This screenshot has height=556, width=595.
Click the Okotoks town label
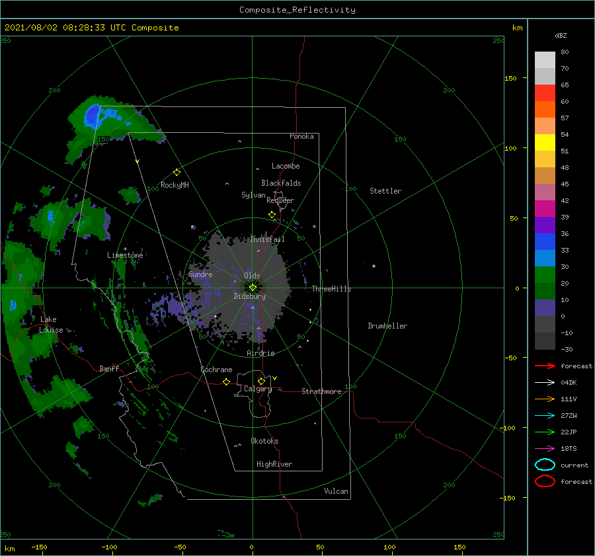pos(264,441)
